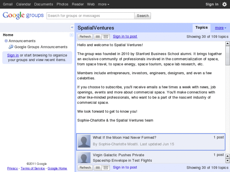Click bottom 'Sign in to post' link
Viewport: 230px width, 172px height.
[125, 167]
